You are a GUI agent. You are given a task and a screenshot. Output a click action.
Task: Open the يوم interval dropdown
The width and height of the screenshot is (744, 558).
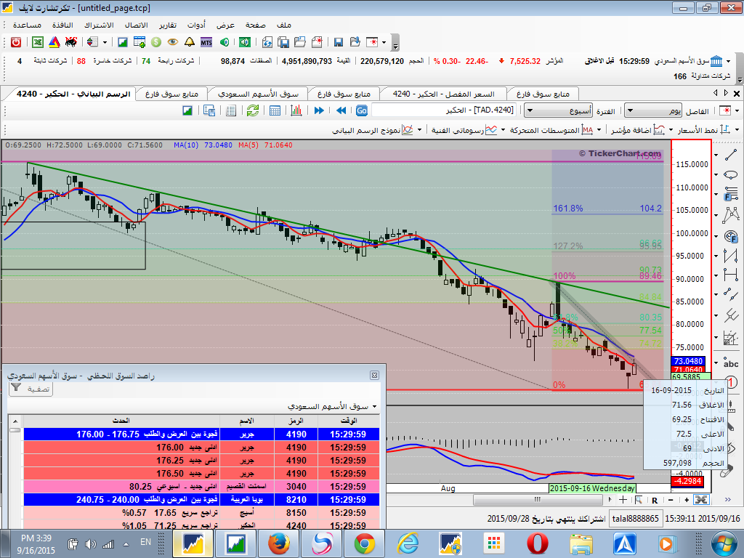click(x=653, y=111)
